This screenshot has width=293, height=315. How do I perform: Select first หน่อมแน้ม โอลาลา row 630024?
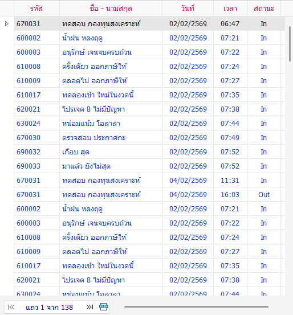pyautogui.click(x=149, y=124)
